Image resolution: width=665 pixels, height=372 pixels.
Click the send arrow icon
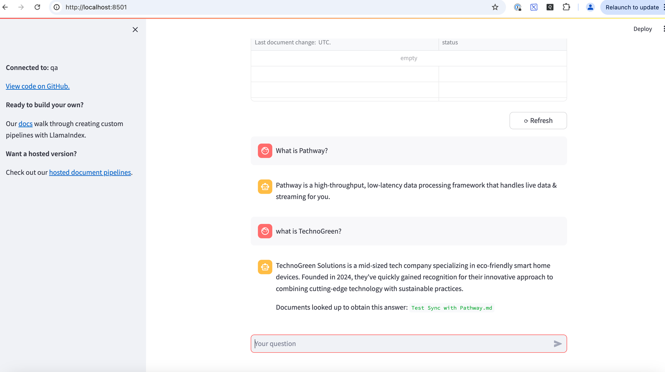coord(558,344)
